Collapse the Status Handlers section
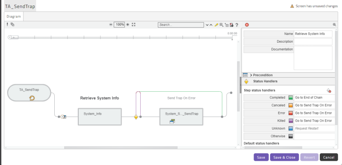 click(x=288, y=81)
